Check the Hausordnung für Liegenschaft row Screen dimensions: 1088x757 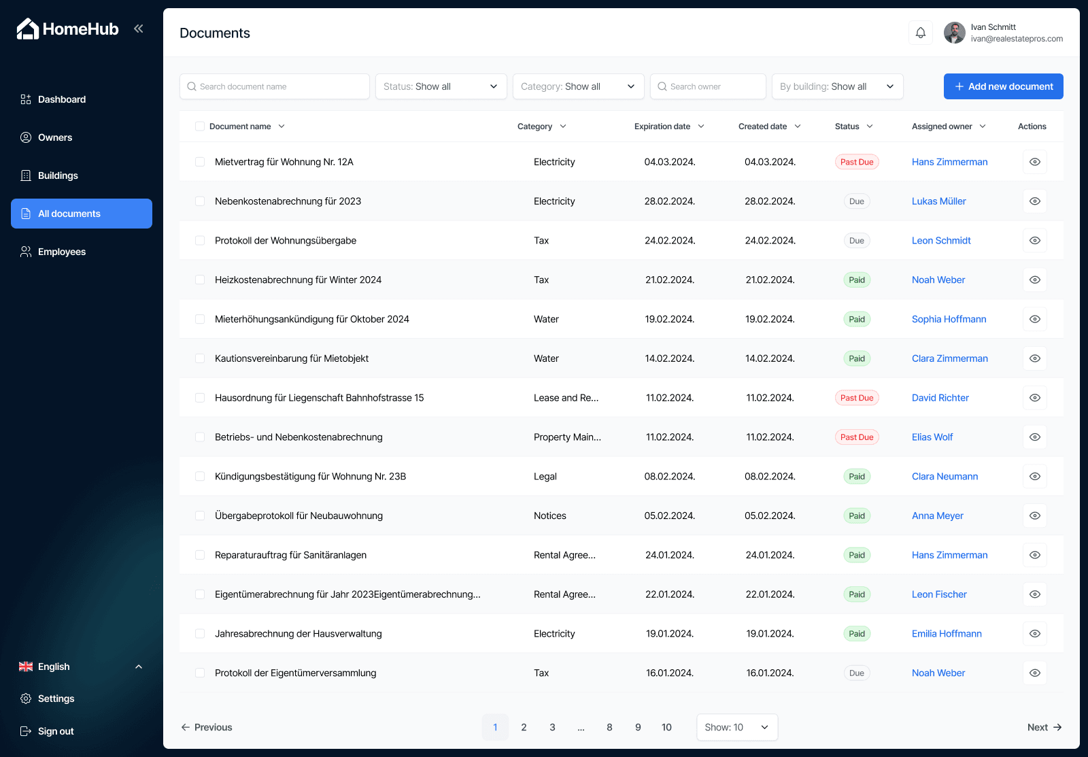click(x=200, y=398)
